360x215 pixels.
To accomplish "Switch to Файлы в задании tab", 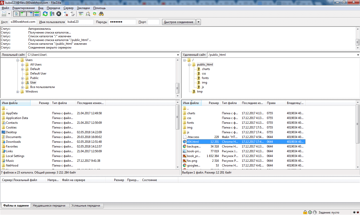I will point(16,205).
